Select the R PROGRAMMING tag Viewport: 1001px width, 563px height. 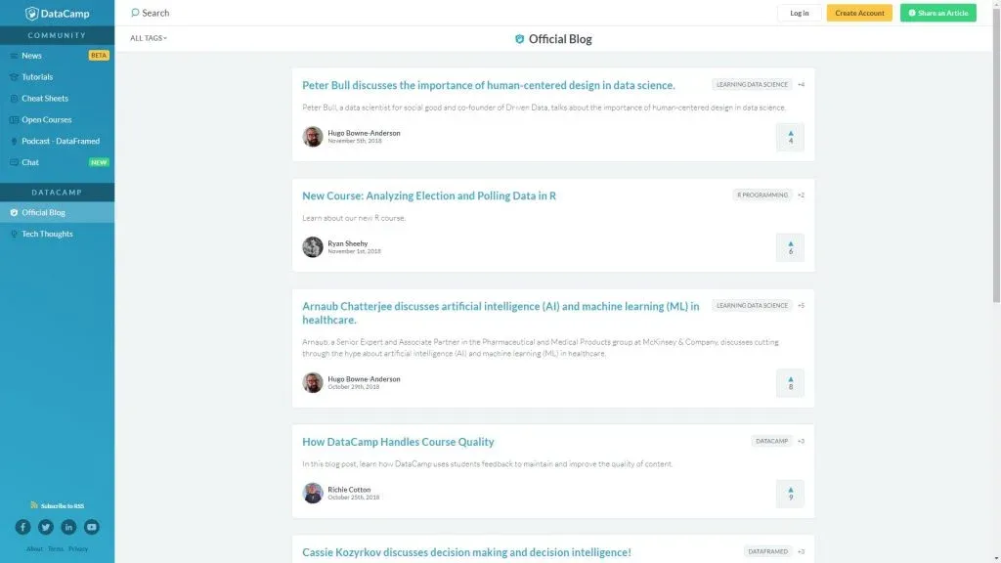point(762,195)
